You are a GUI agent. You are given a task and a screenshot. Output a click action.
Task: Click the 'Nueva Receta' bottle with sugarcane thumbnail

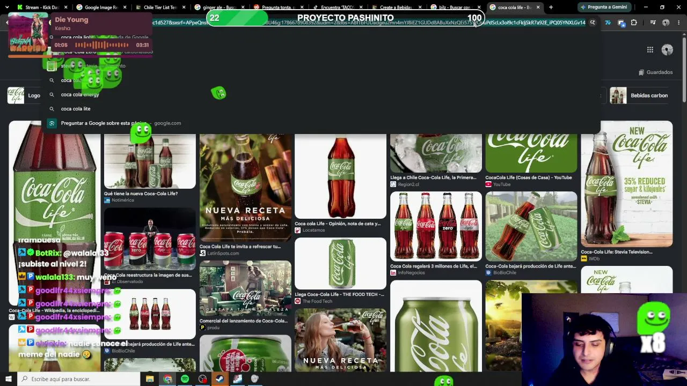[245, 188]
